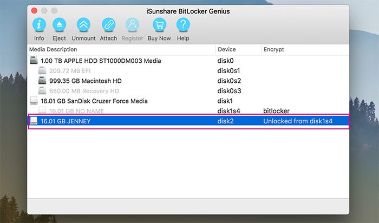This screenshot has width=379, height=223.
Task: Select row "16.01 GB SanDisk Cruzer Force Media"
Action: coord(188,101)
